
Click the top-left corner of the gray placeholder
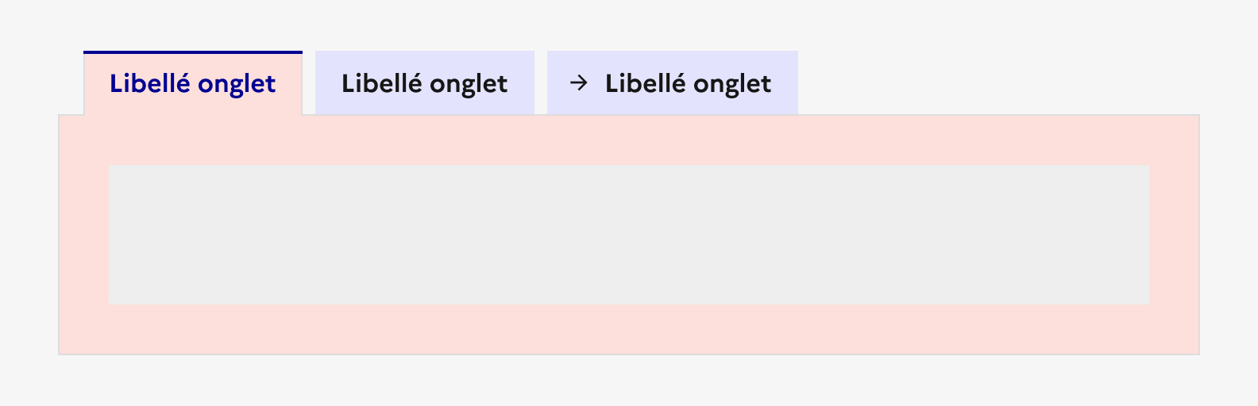point(111,167)
